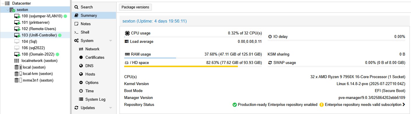
Task: Click the sexton uptime panel title
Action: pyautogui.click(x=154, y=21)
